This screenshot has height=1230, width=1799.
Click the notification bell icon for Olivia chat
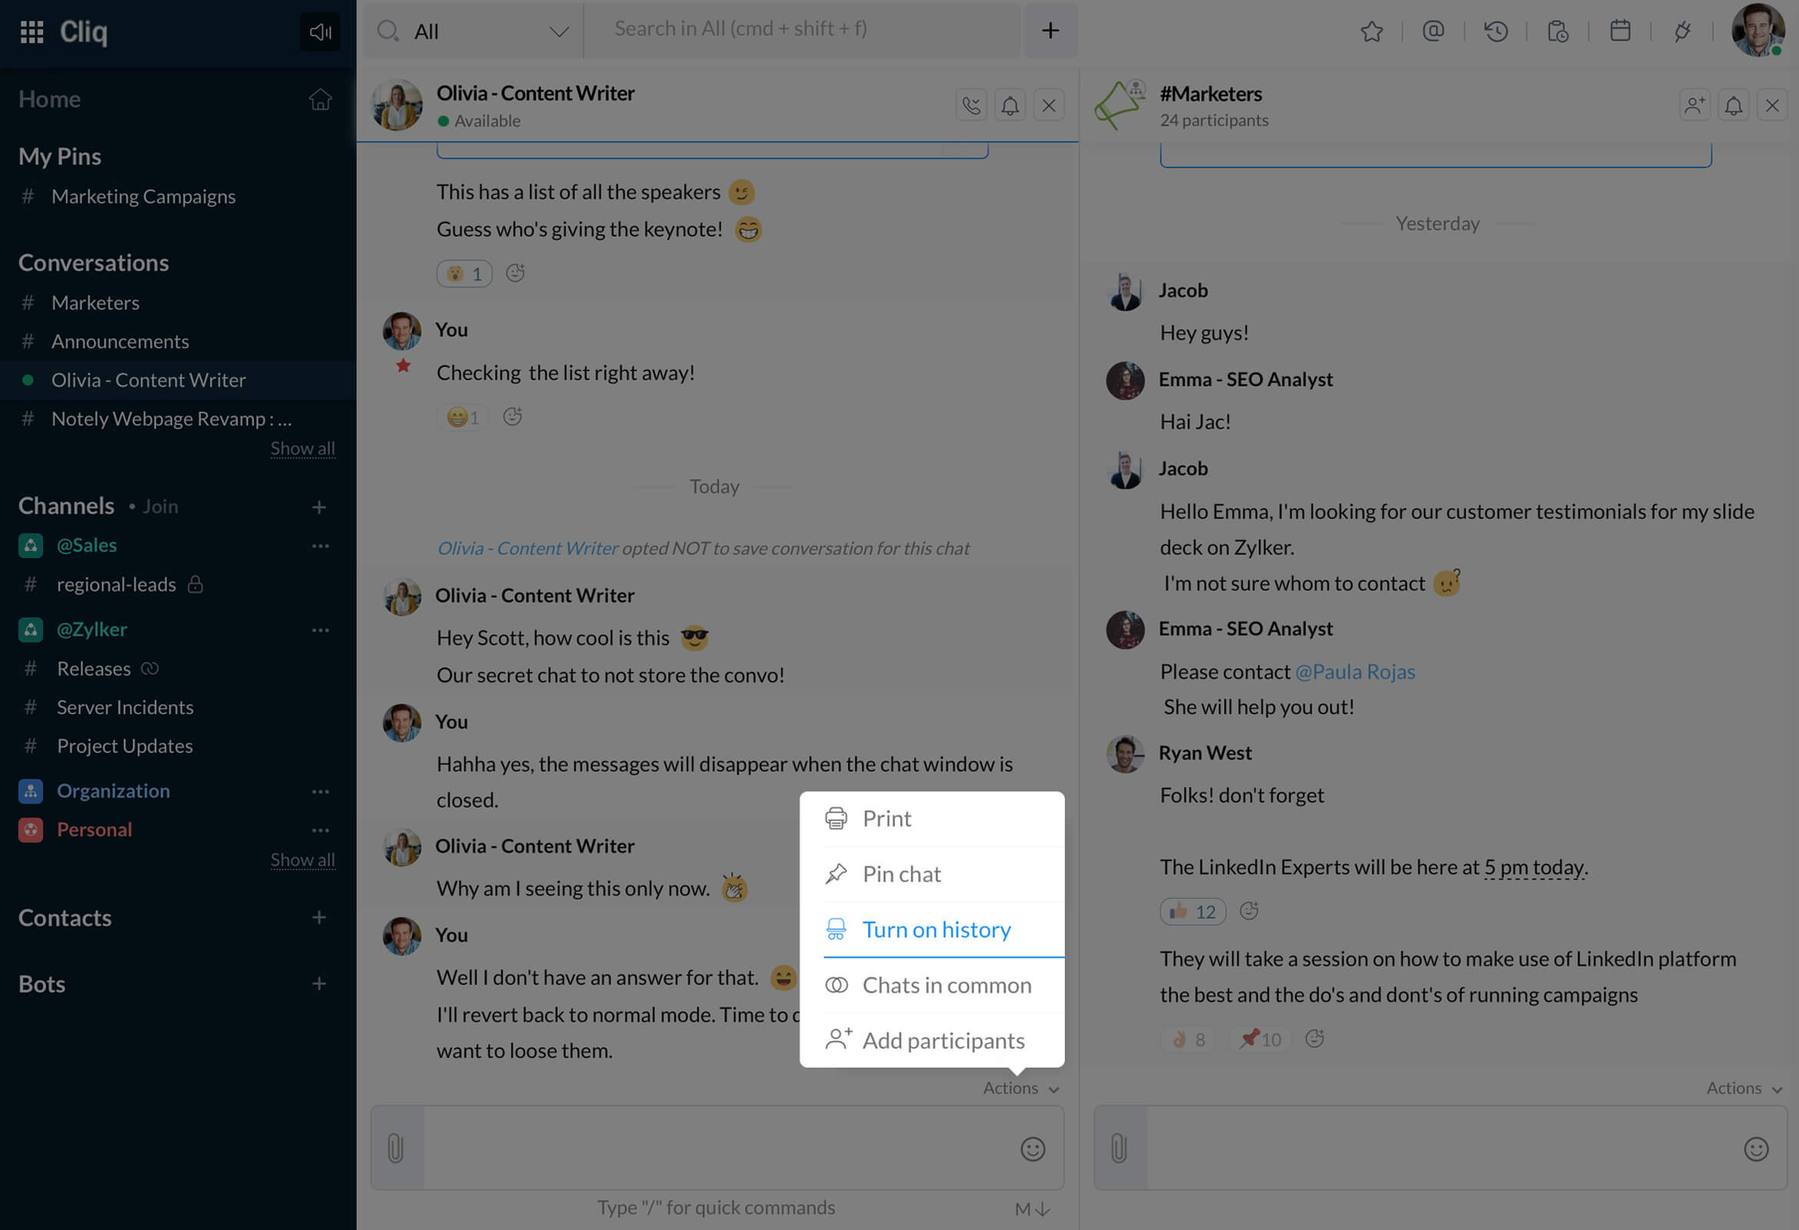coord(1010,105)
